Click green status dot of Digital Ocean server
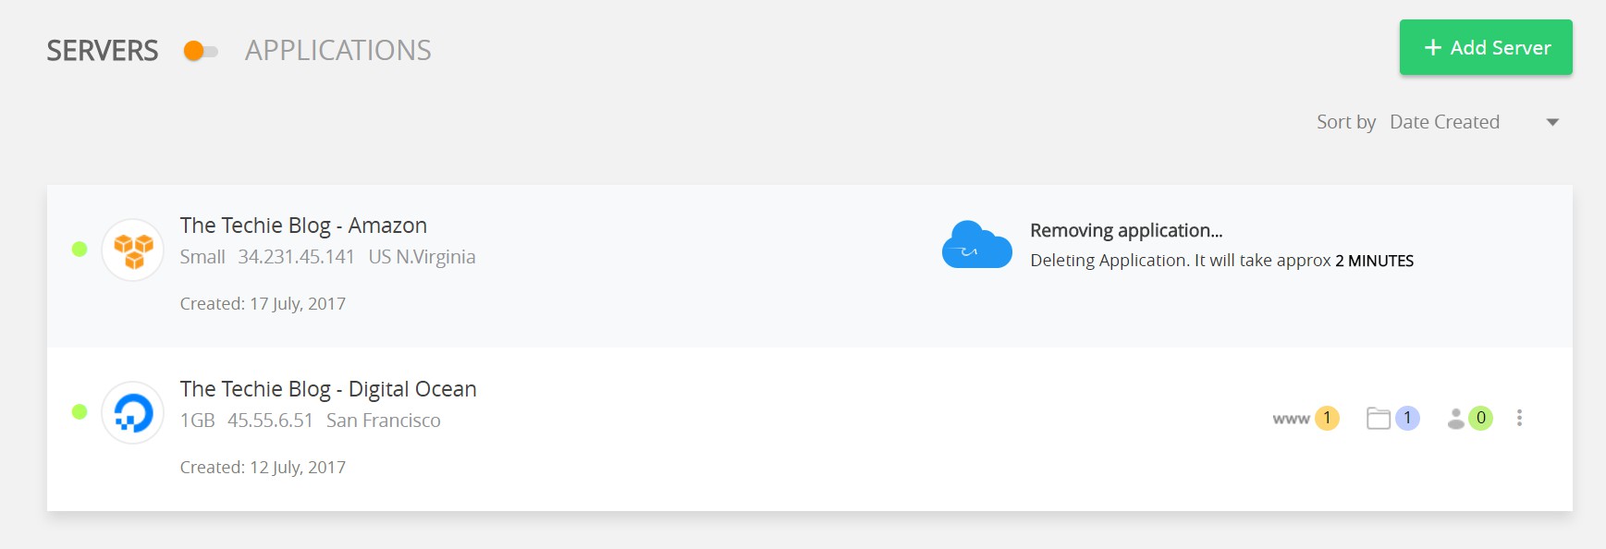The image size is (1606, 549). coord(80,412)
